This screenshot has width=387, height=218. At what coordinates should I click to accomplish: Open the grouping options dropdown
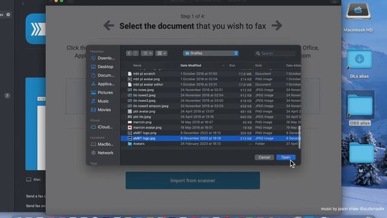click(x=161, y=53)
